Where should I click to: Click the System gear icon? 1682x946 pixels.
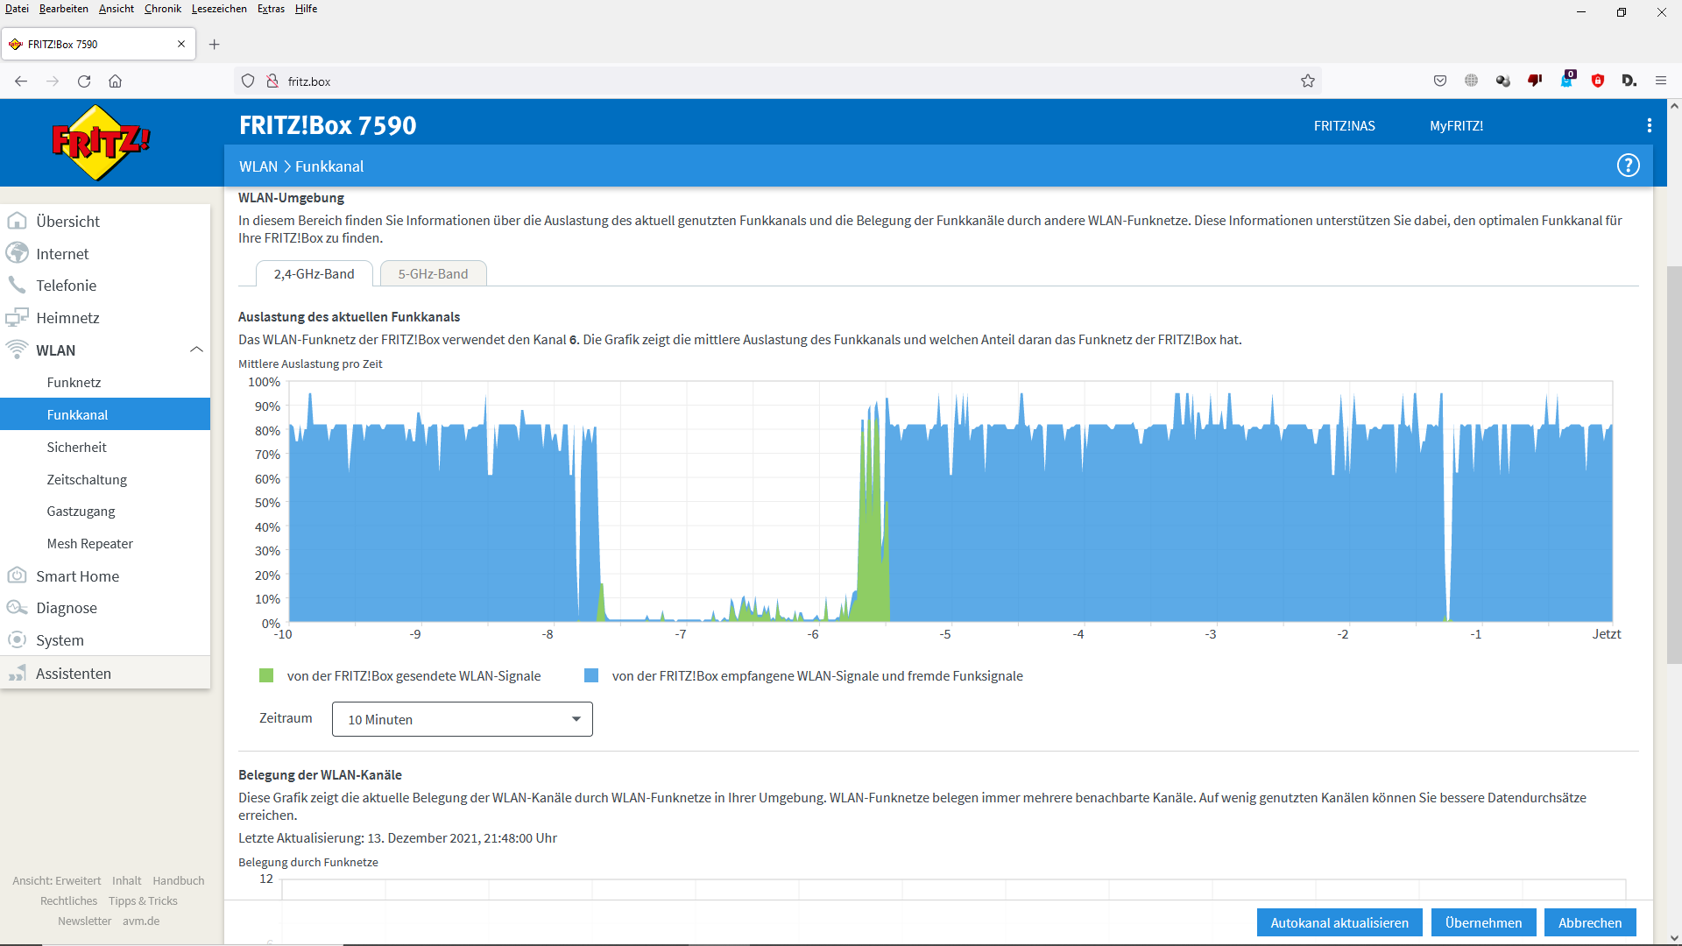17,639
